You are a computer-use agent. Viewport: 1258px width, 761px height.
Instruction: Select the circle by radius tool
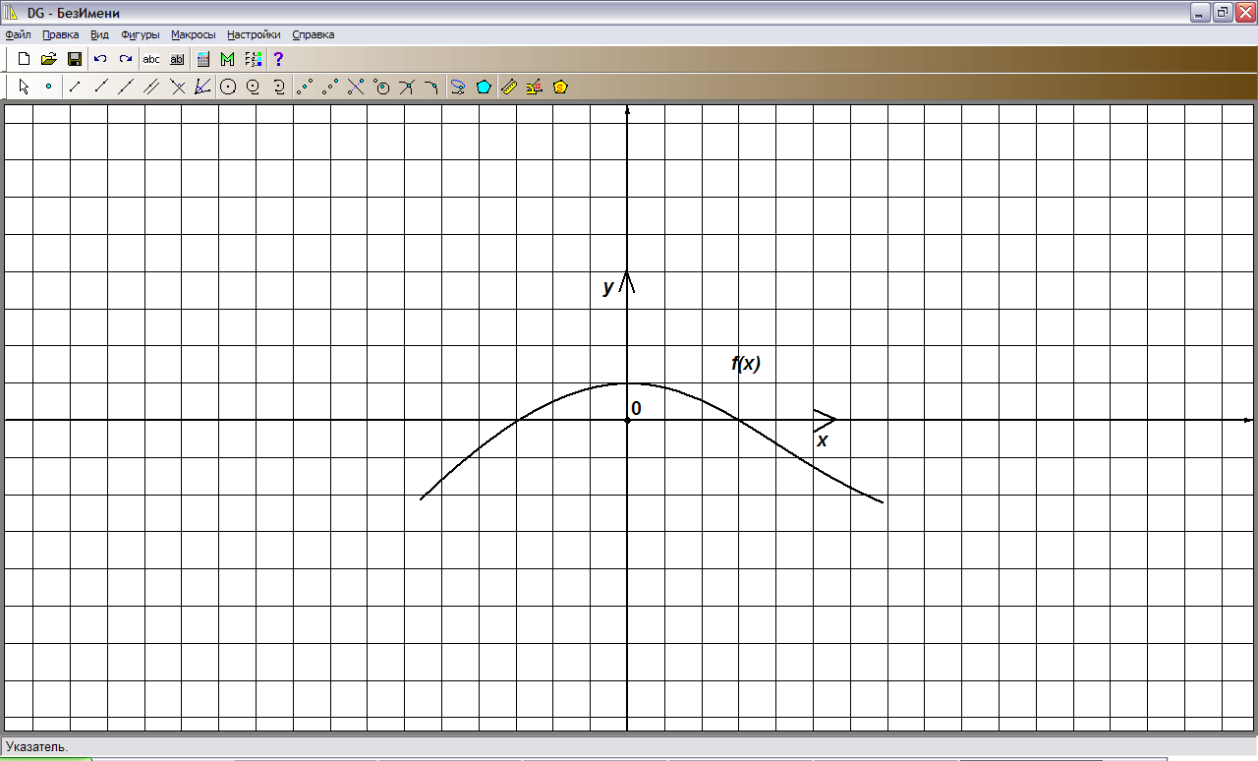point(254,87)
